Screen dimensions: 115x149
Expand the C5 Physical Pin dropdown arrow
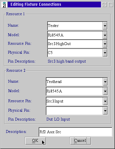pos(105,53)
